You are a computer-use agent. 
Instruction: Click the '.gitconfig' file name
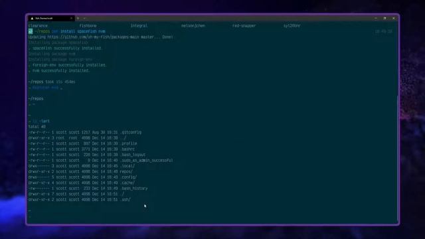(131, 133)
